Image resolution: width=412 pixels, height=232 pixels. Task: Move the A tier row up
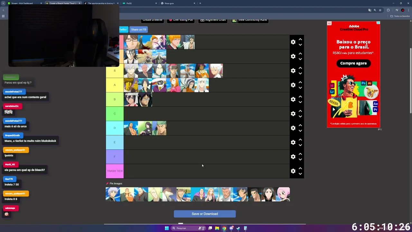pos(300,82)
